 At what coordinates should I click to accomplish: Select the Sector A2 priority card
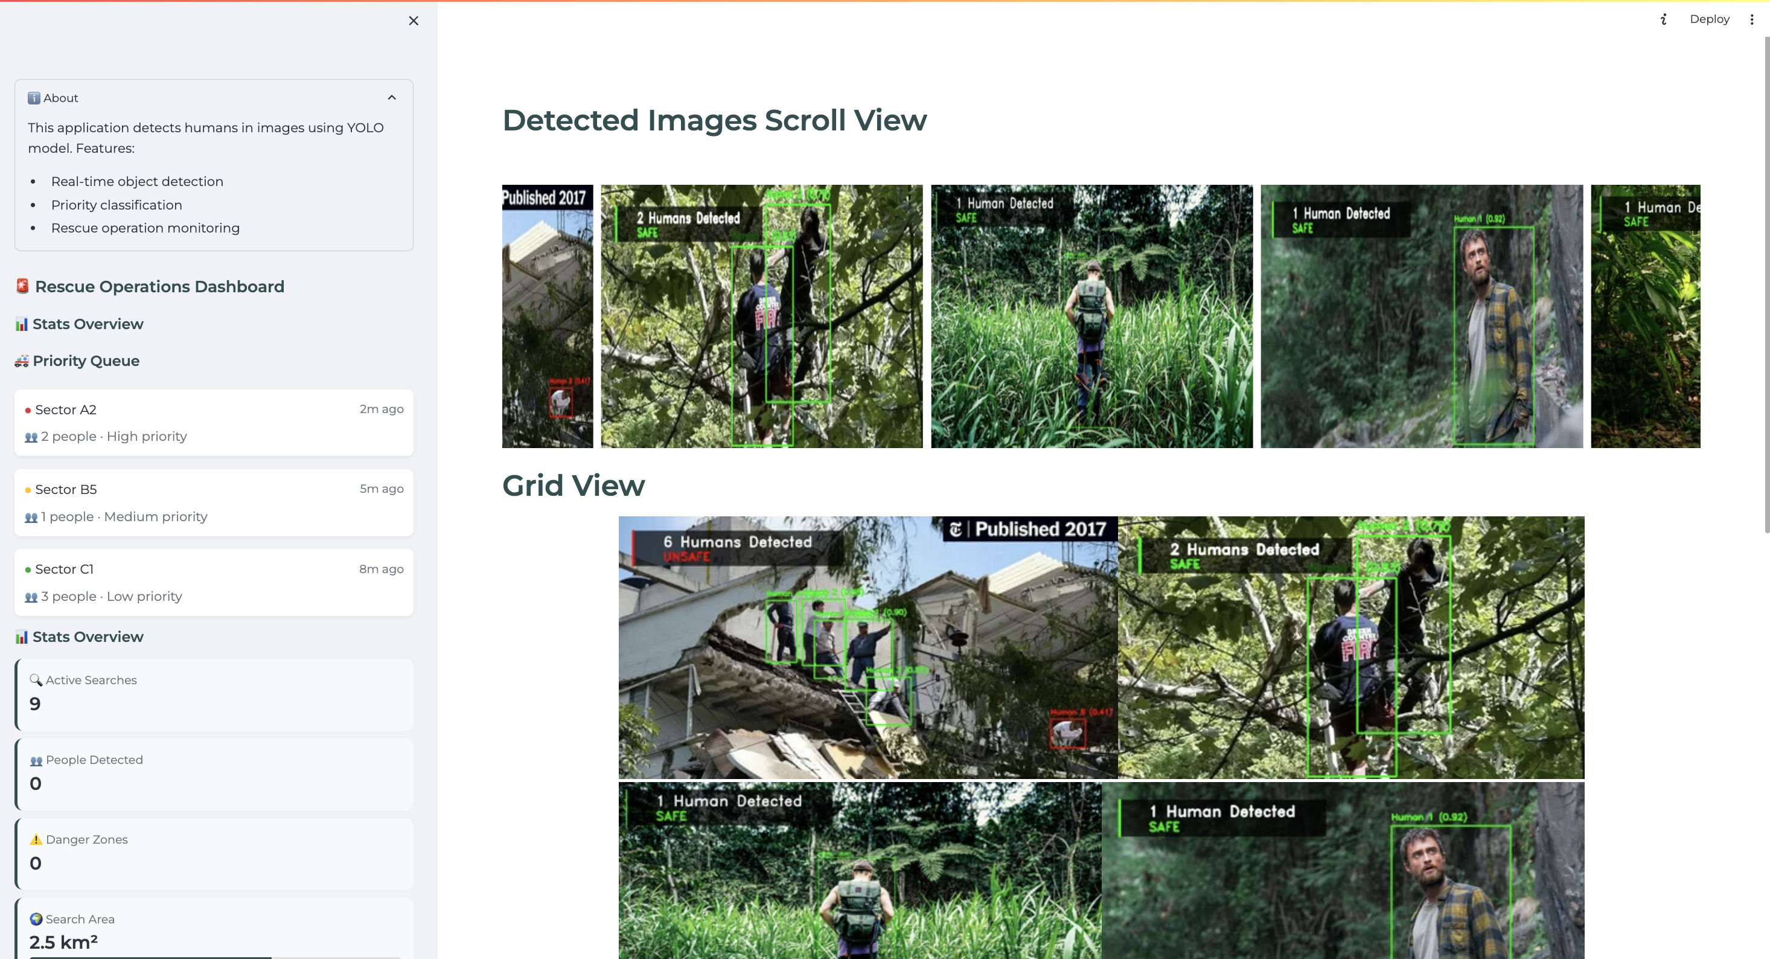(x=214, y=422)
